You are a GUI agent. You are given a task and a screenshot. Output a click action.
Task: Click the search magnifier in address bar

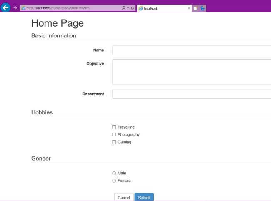coord(123,8)
